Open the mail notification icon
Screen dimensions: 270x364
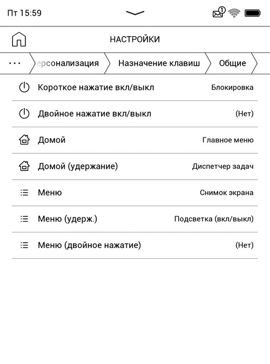coord(219,12)
